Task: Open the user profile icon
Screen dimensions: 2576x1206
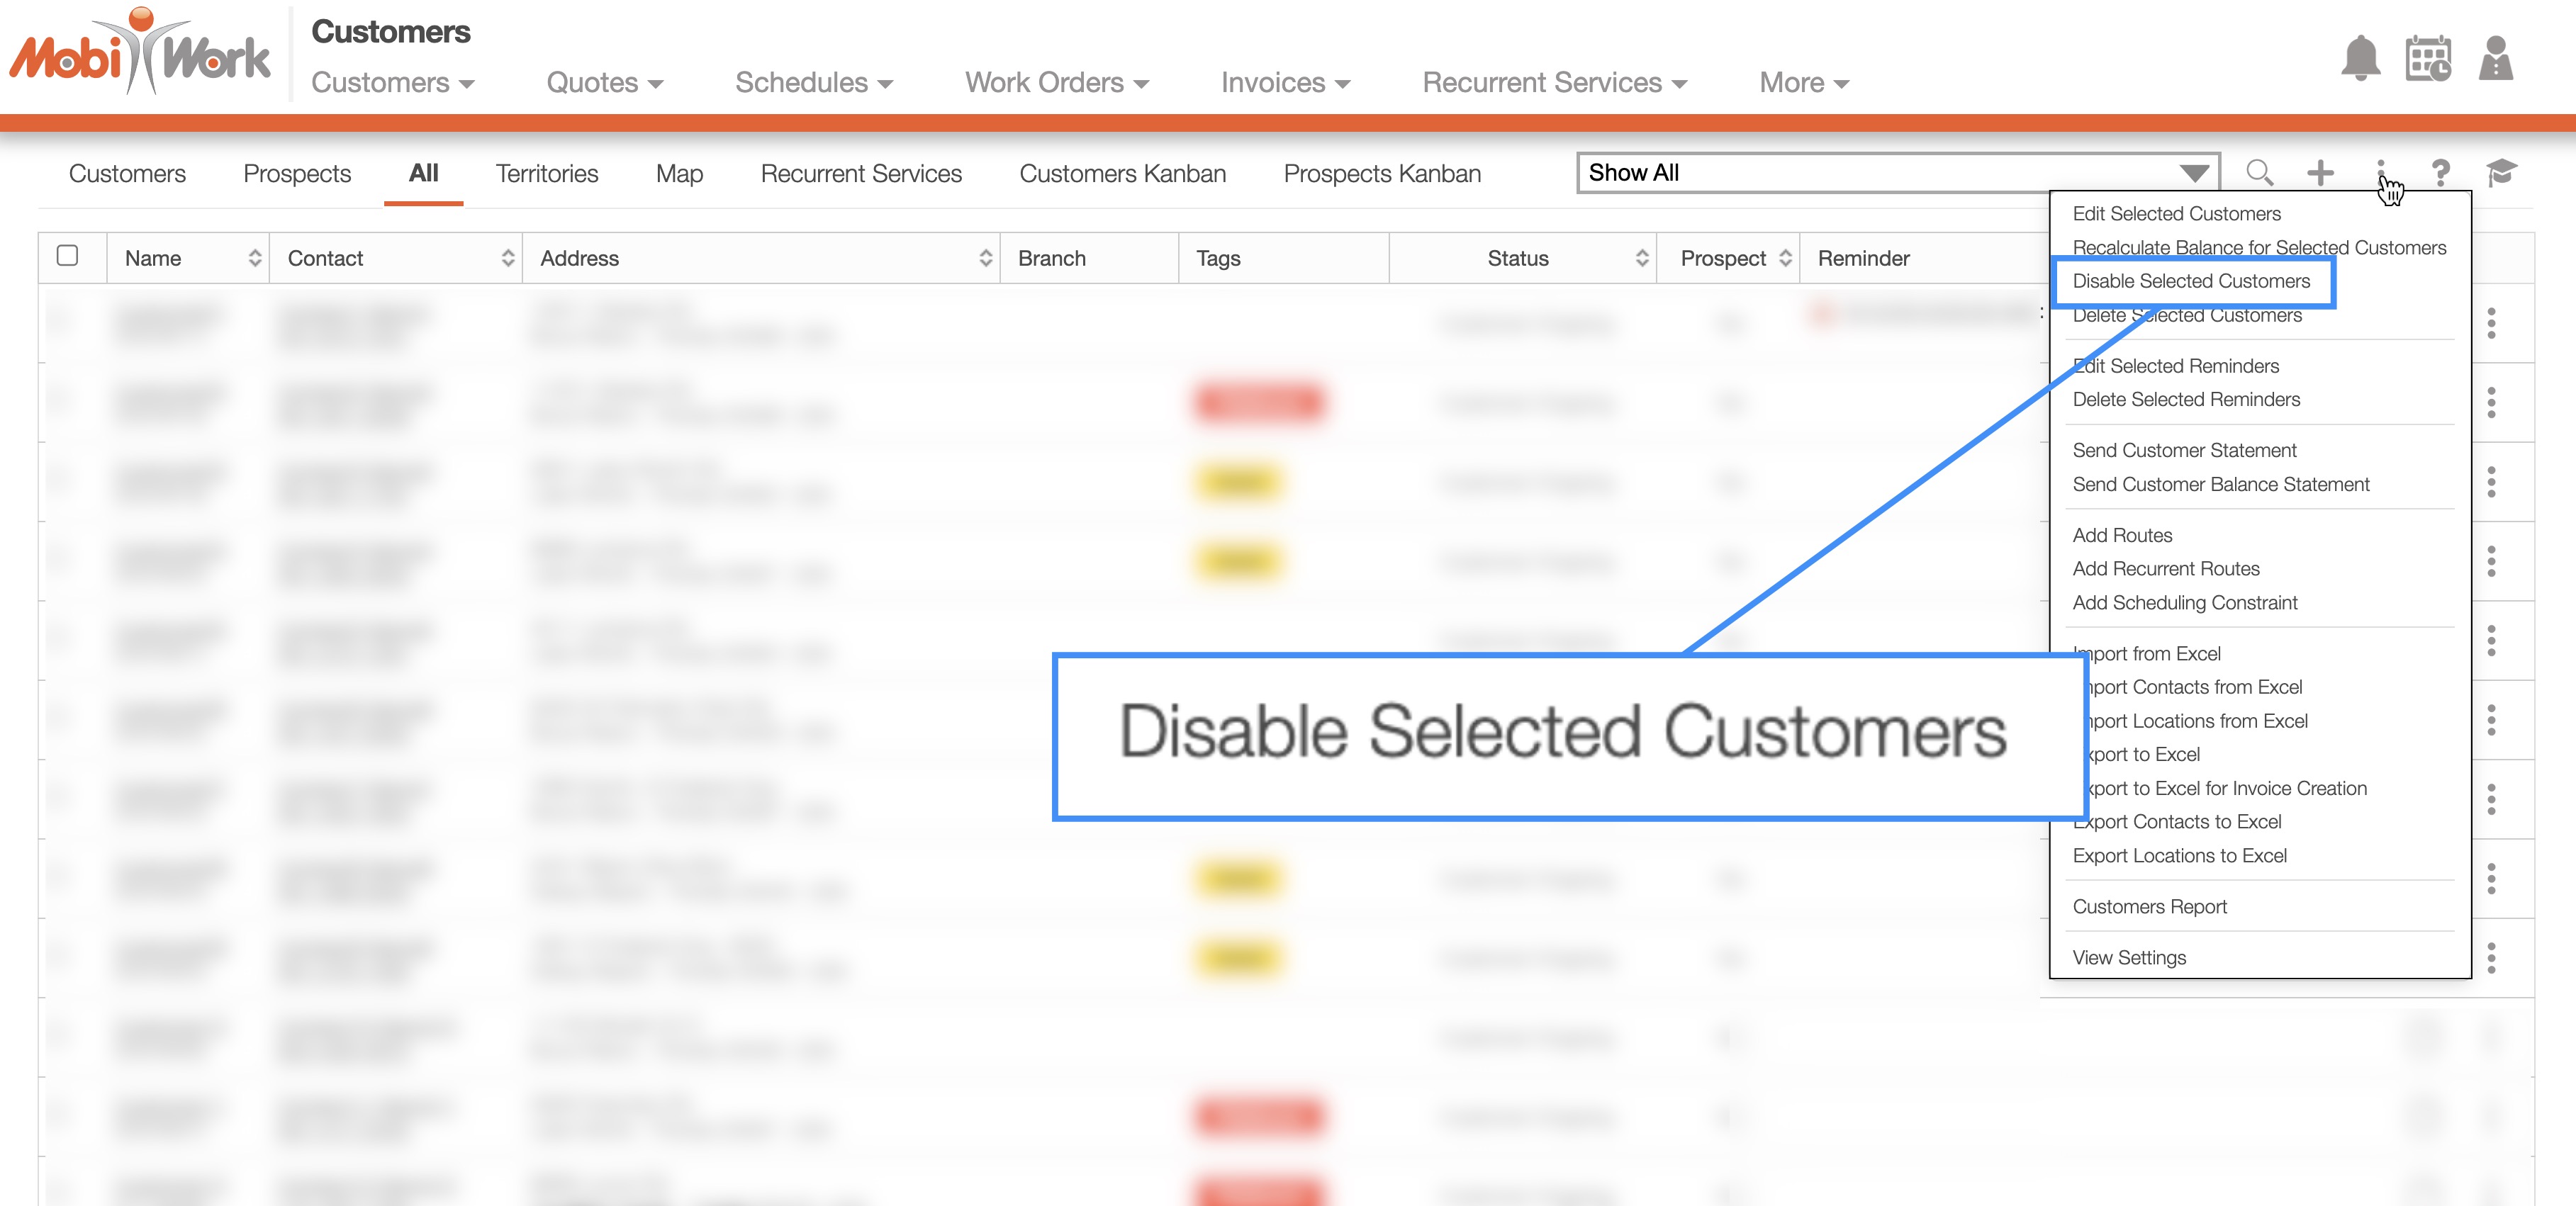Action: point(2496,58)
